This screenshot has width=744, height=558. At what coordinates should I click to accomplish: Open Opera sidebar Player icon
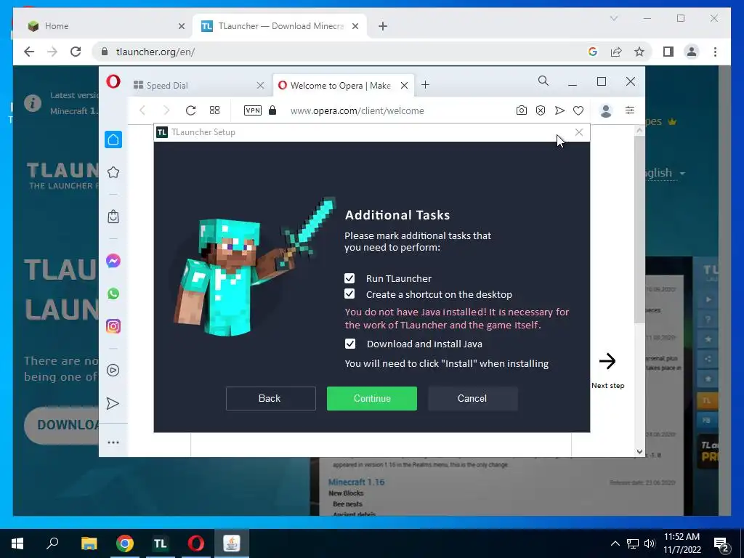(113, 370)
